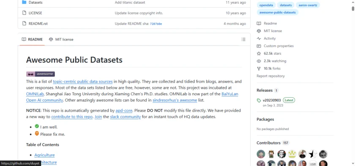Follow the 'contribute to this repo' link
Image resolution: width=355 pixels, height=166 pixels.
[x=72, y=117]
